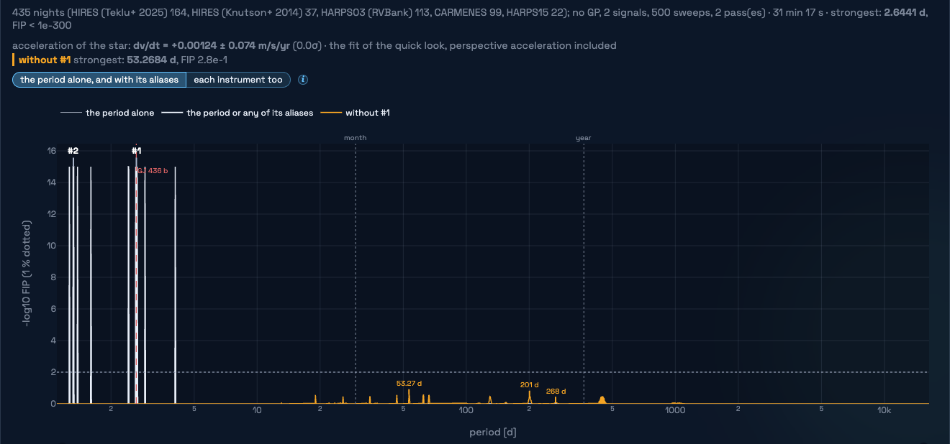The height and width of the screenshot is (444, 950).
Task: Click the info icon beside the view switcher
Action: click(x=303, y=80)
